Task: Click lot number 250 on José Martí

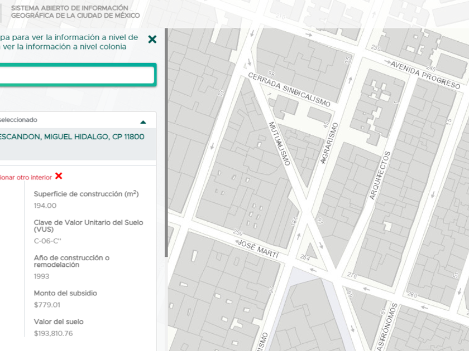Action: tap(238, 233)
